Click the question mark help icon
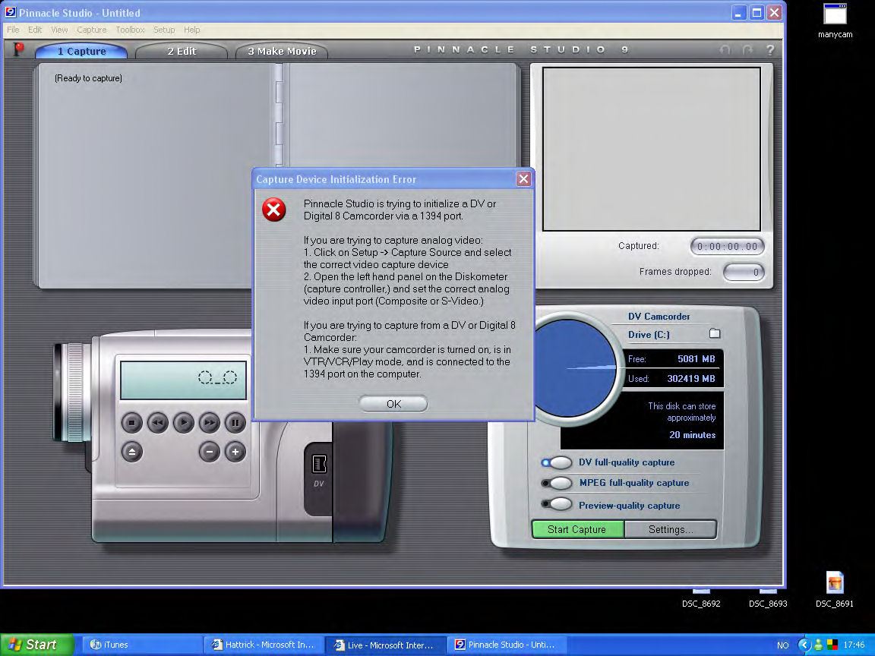Screen dimensions: 875x656 point(770,49)
